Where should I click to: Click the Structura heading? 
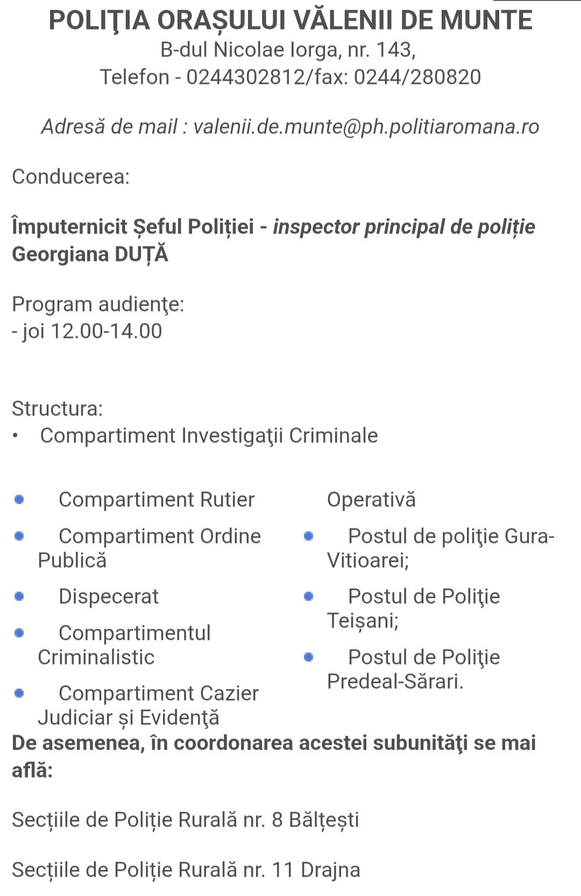57,408
